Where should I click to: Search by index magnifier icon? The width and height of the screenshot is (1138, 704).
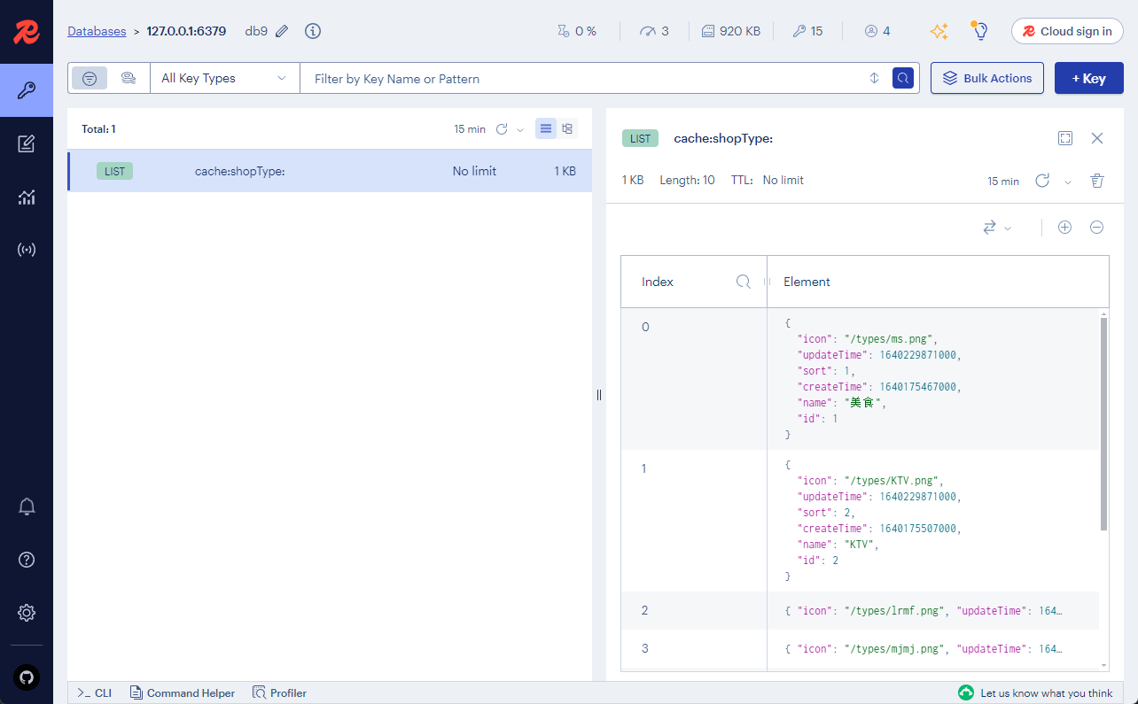744,282
